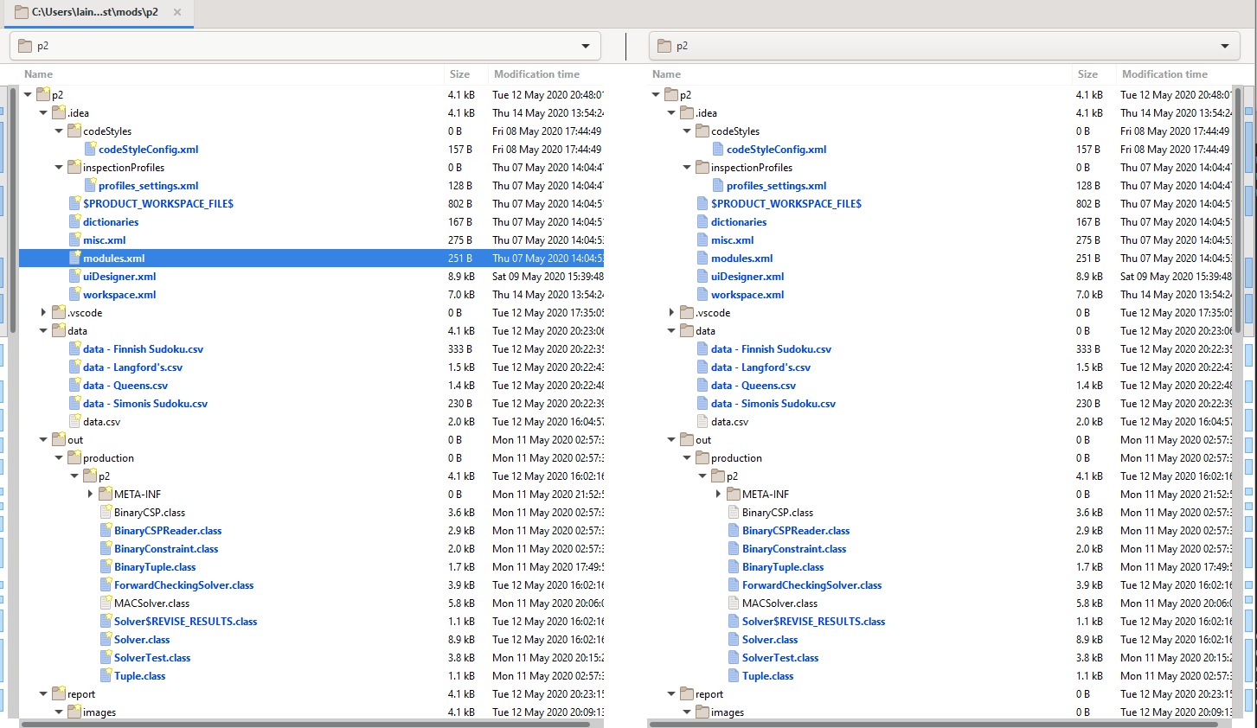Click the codeStyleConfig.xml file icon

(x=89, y=149)
